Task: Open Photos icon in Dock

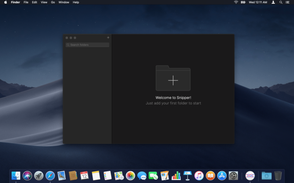Action: [x=130, y=176]
